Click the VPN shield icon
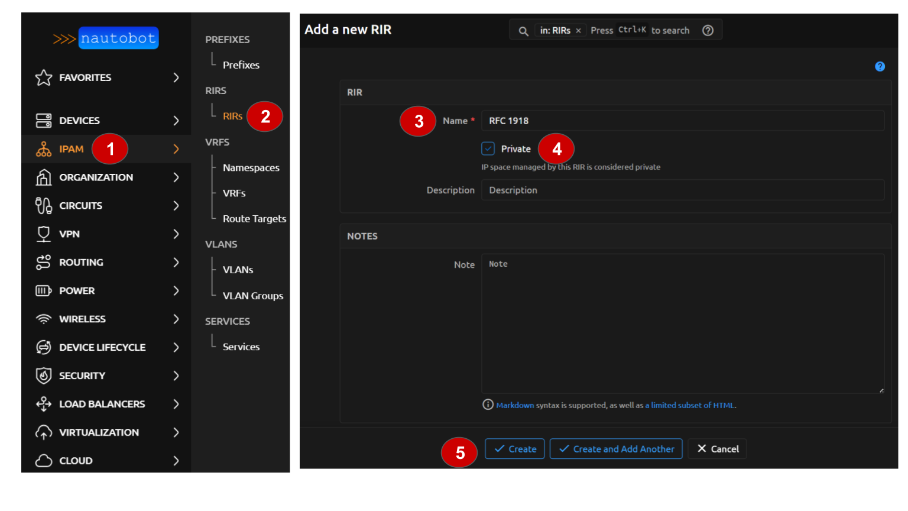This screenshot has height=511, width=908. [44, 234]
